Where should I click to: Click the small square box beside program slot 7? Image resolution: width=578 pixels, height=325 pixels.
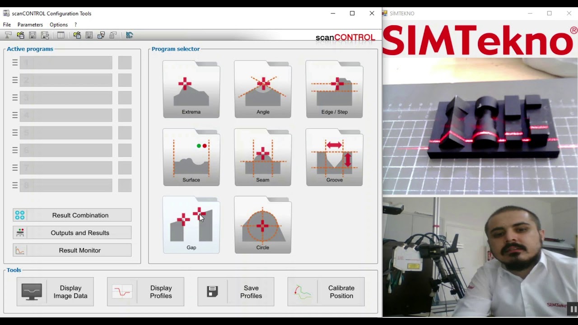(125, 167)
